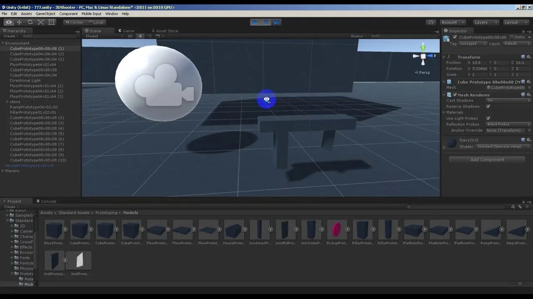Select the PickupPrototype pink model asset

pos(337,229)
